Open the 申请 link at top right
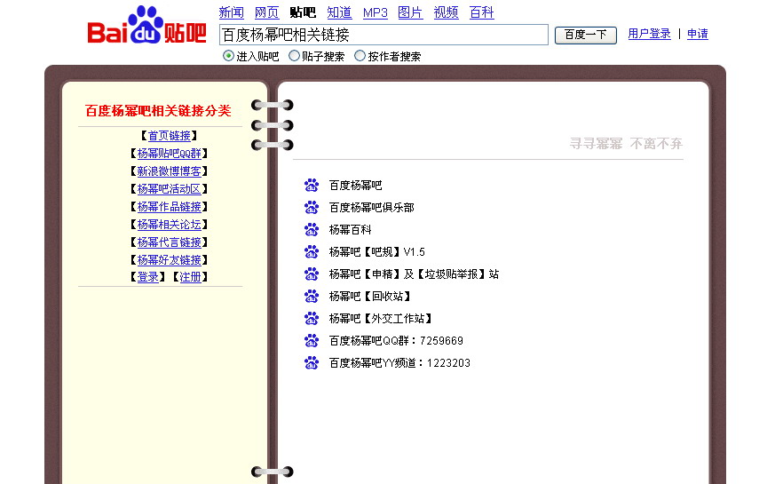Viewport: 767px width, 484px height. (x=698, y=34)
